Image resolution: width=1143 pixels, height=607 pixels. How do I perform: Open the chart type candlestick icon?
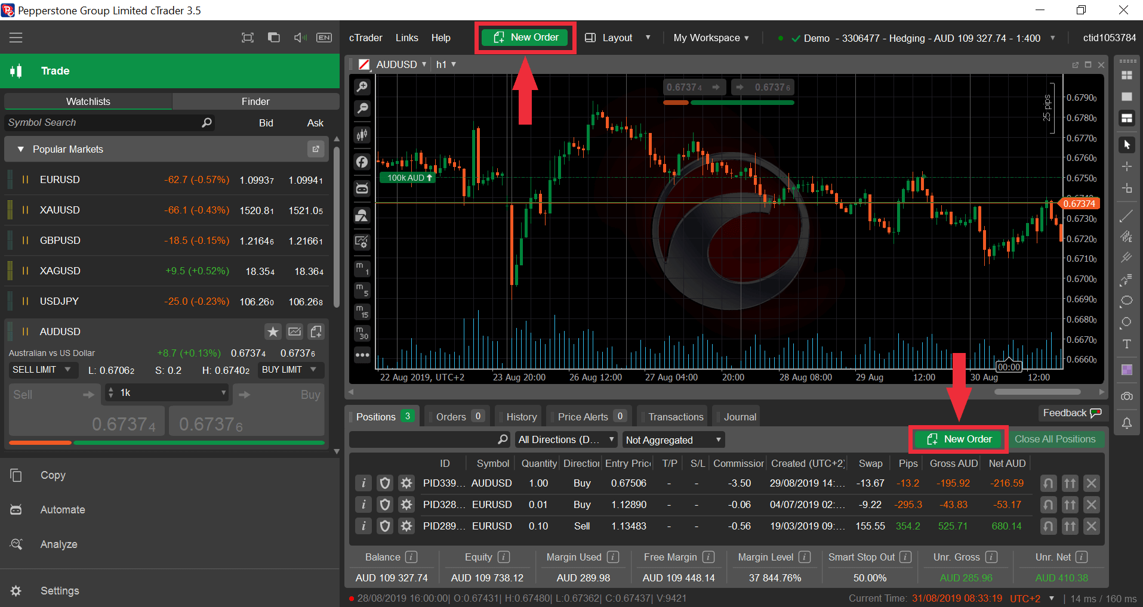point(362,135)
